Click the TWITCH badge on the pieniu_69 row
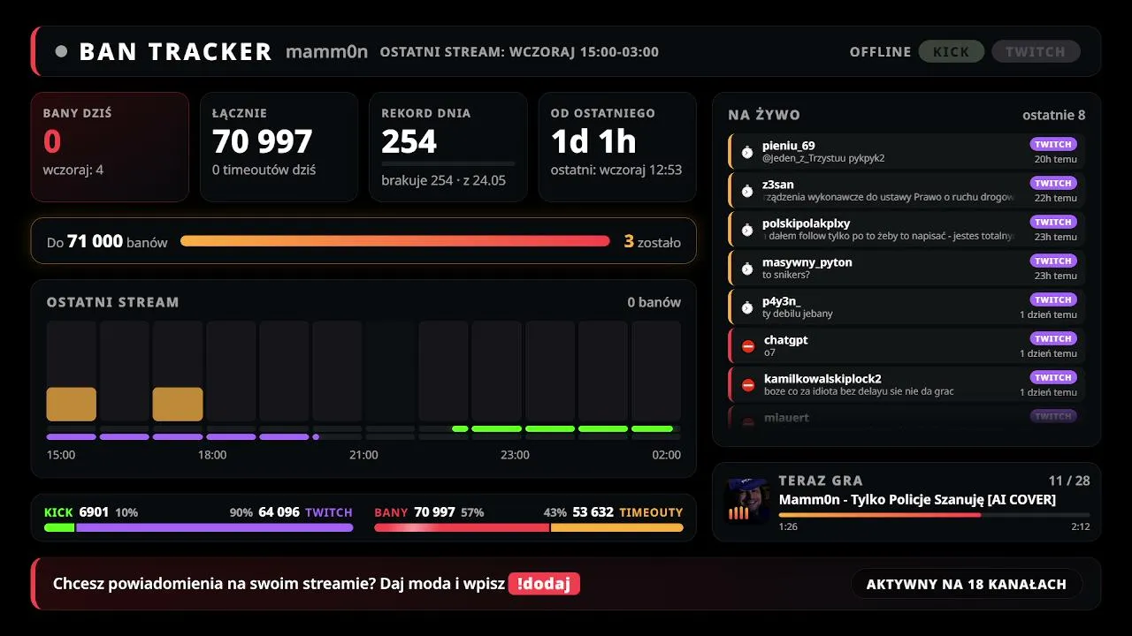Screen dimensions: 1132x636 (x=1053, y=144)
